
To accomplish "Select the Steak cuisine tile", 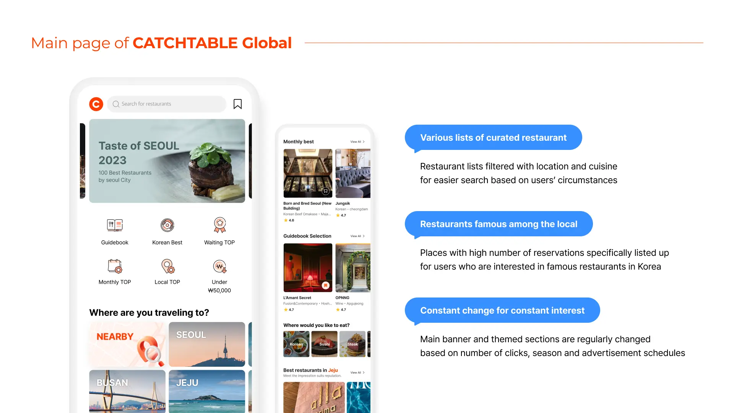I will [x=352, y=344].
